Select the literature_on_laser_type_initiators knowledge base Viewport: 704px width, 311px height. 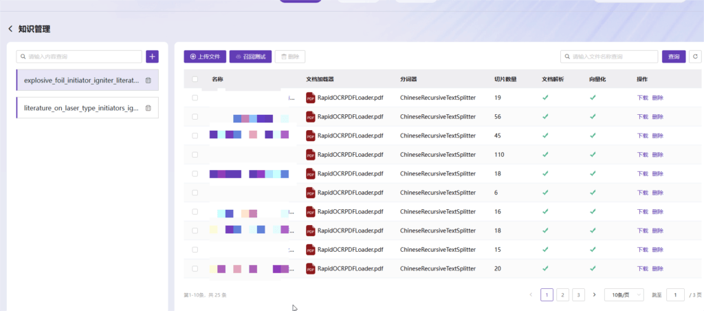tap(87, 108)
